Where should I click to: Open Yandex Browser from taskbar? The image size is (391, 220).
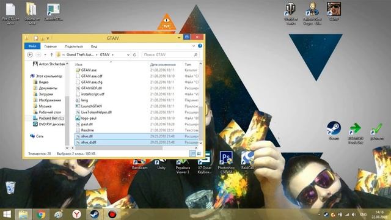click(76, 215)
